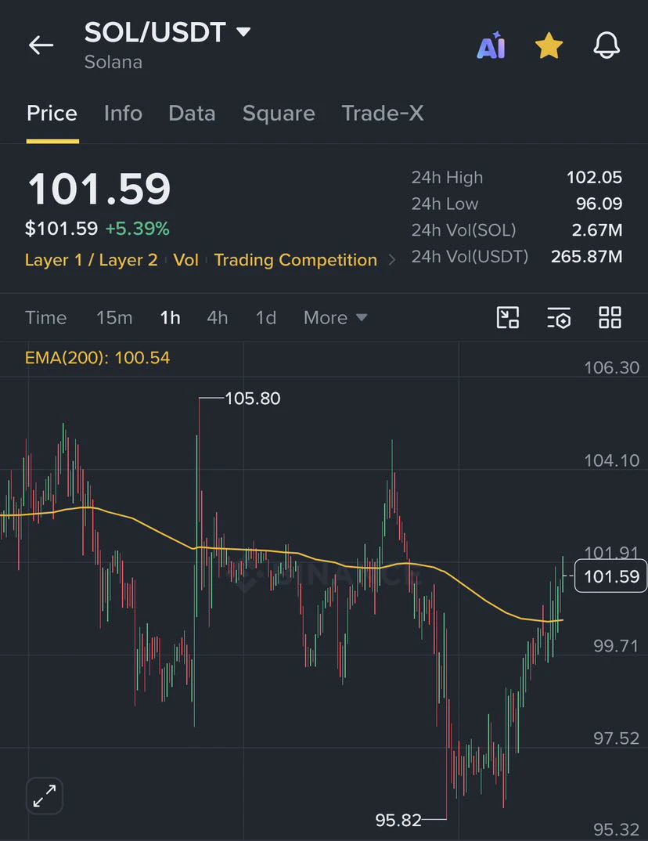648x841 pixels.
Task: Open the Vol tag link
Action: pyautogui.click(x=186, y=260)
